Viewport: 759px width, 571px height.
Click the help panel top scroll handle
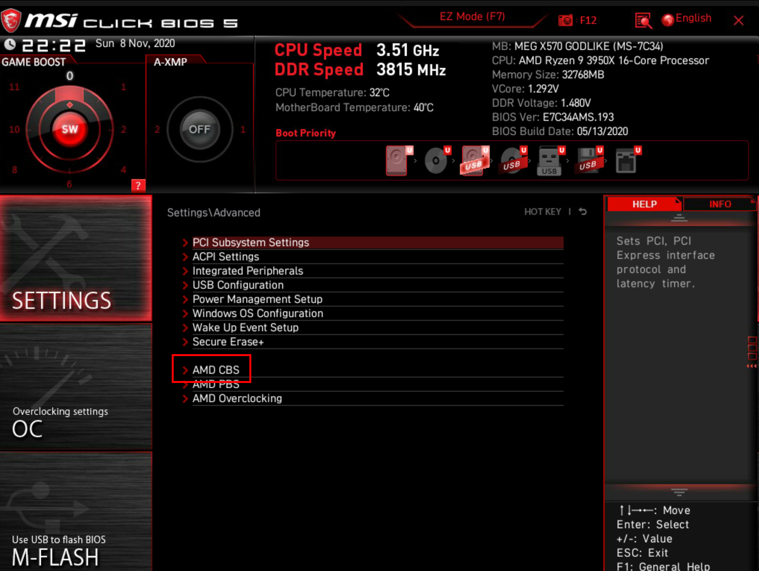tap(679, 218)
